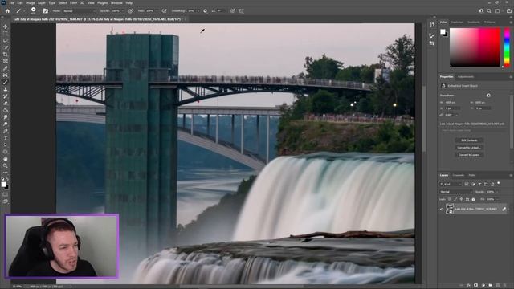The height and width of the screenshot is (289, 514).
Task: Select the Pen tool
Action: pyautogui.click(x=6, y=131)
